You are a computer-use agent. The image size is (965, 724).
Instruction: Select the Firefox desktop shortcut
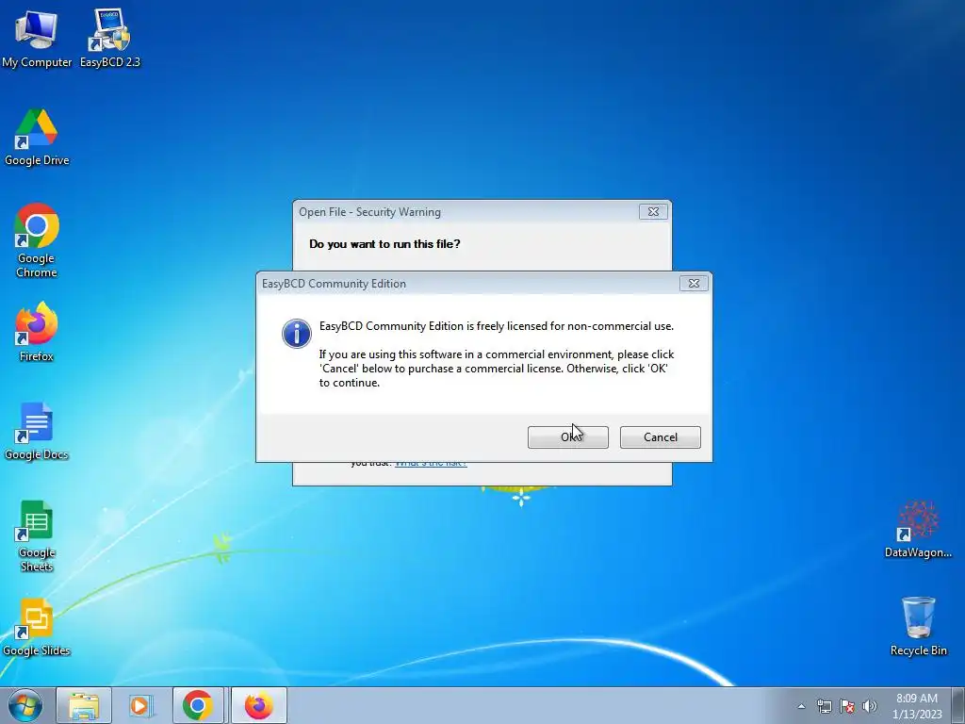tap(37, 333)
